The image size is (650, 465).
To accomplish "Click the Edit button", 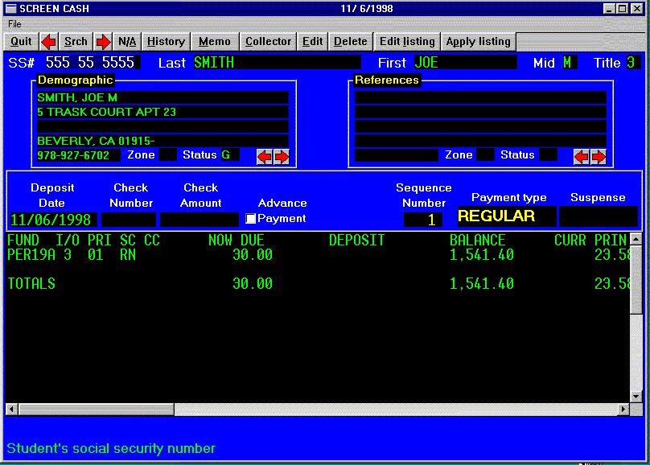I will tap(313, 42).
